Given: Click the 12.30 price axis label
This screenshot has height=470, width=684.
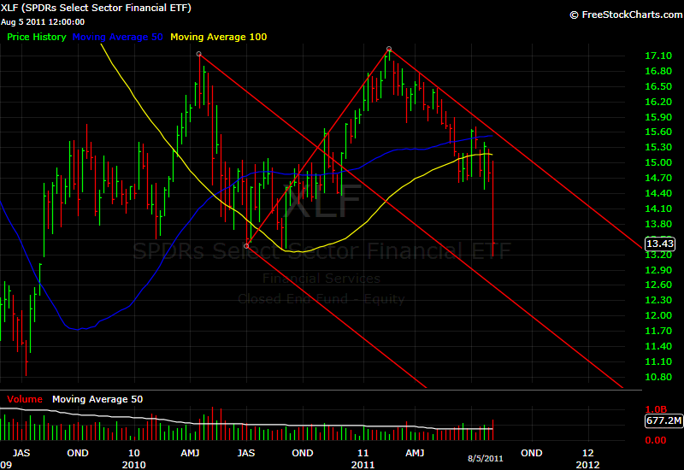Looking at the screenshot, I should [x=658, y=300].
